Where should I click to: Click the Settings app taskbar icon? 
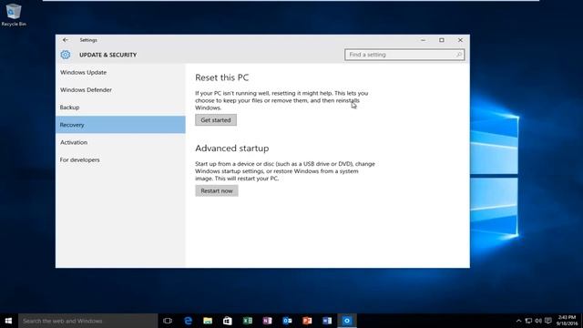pyautogui.click(x=347, y=321)
